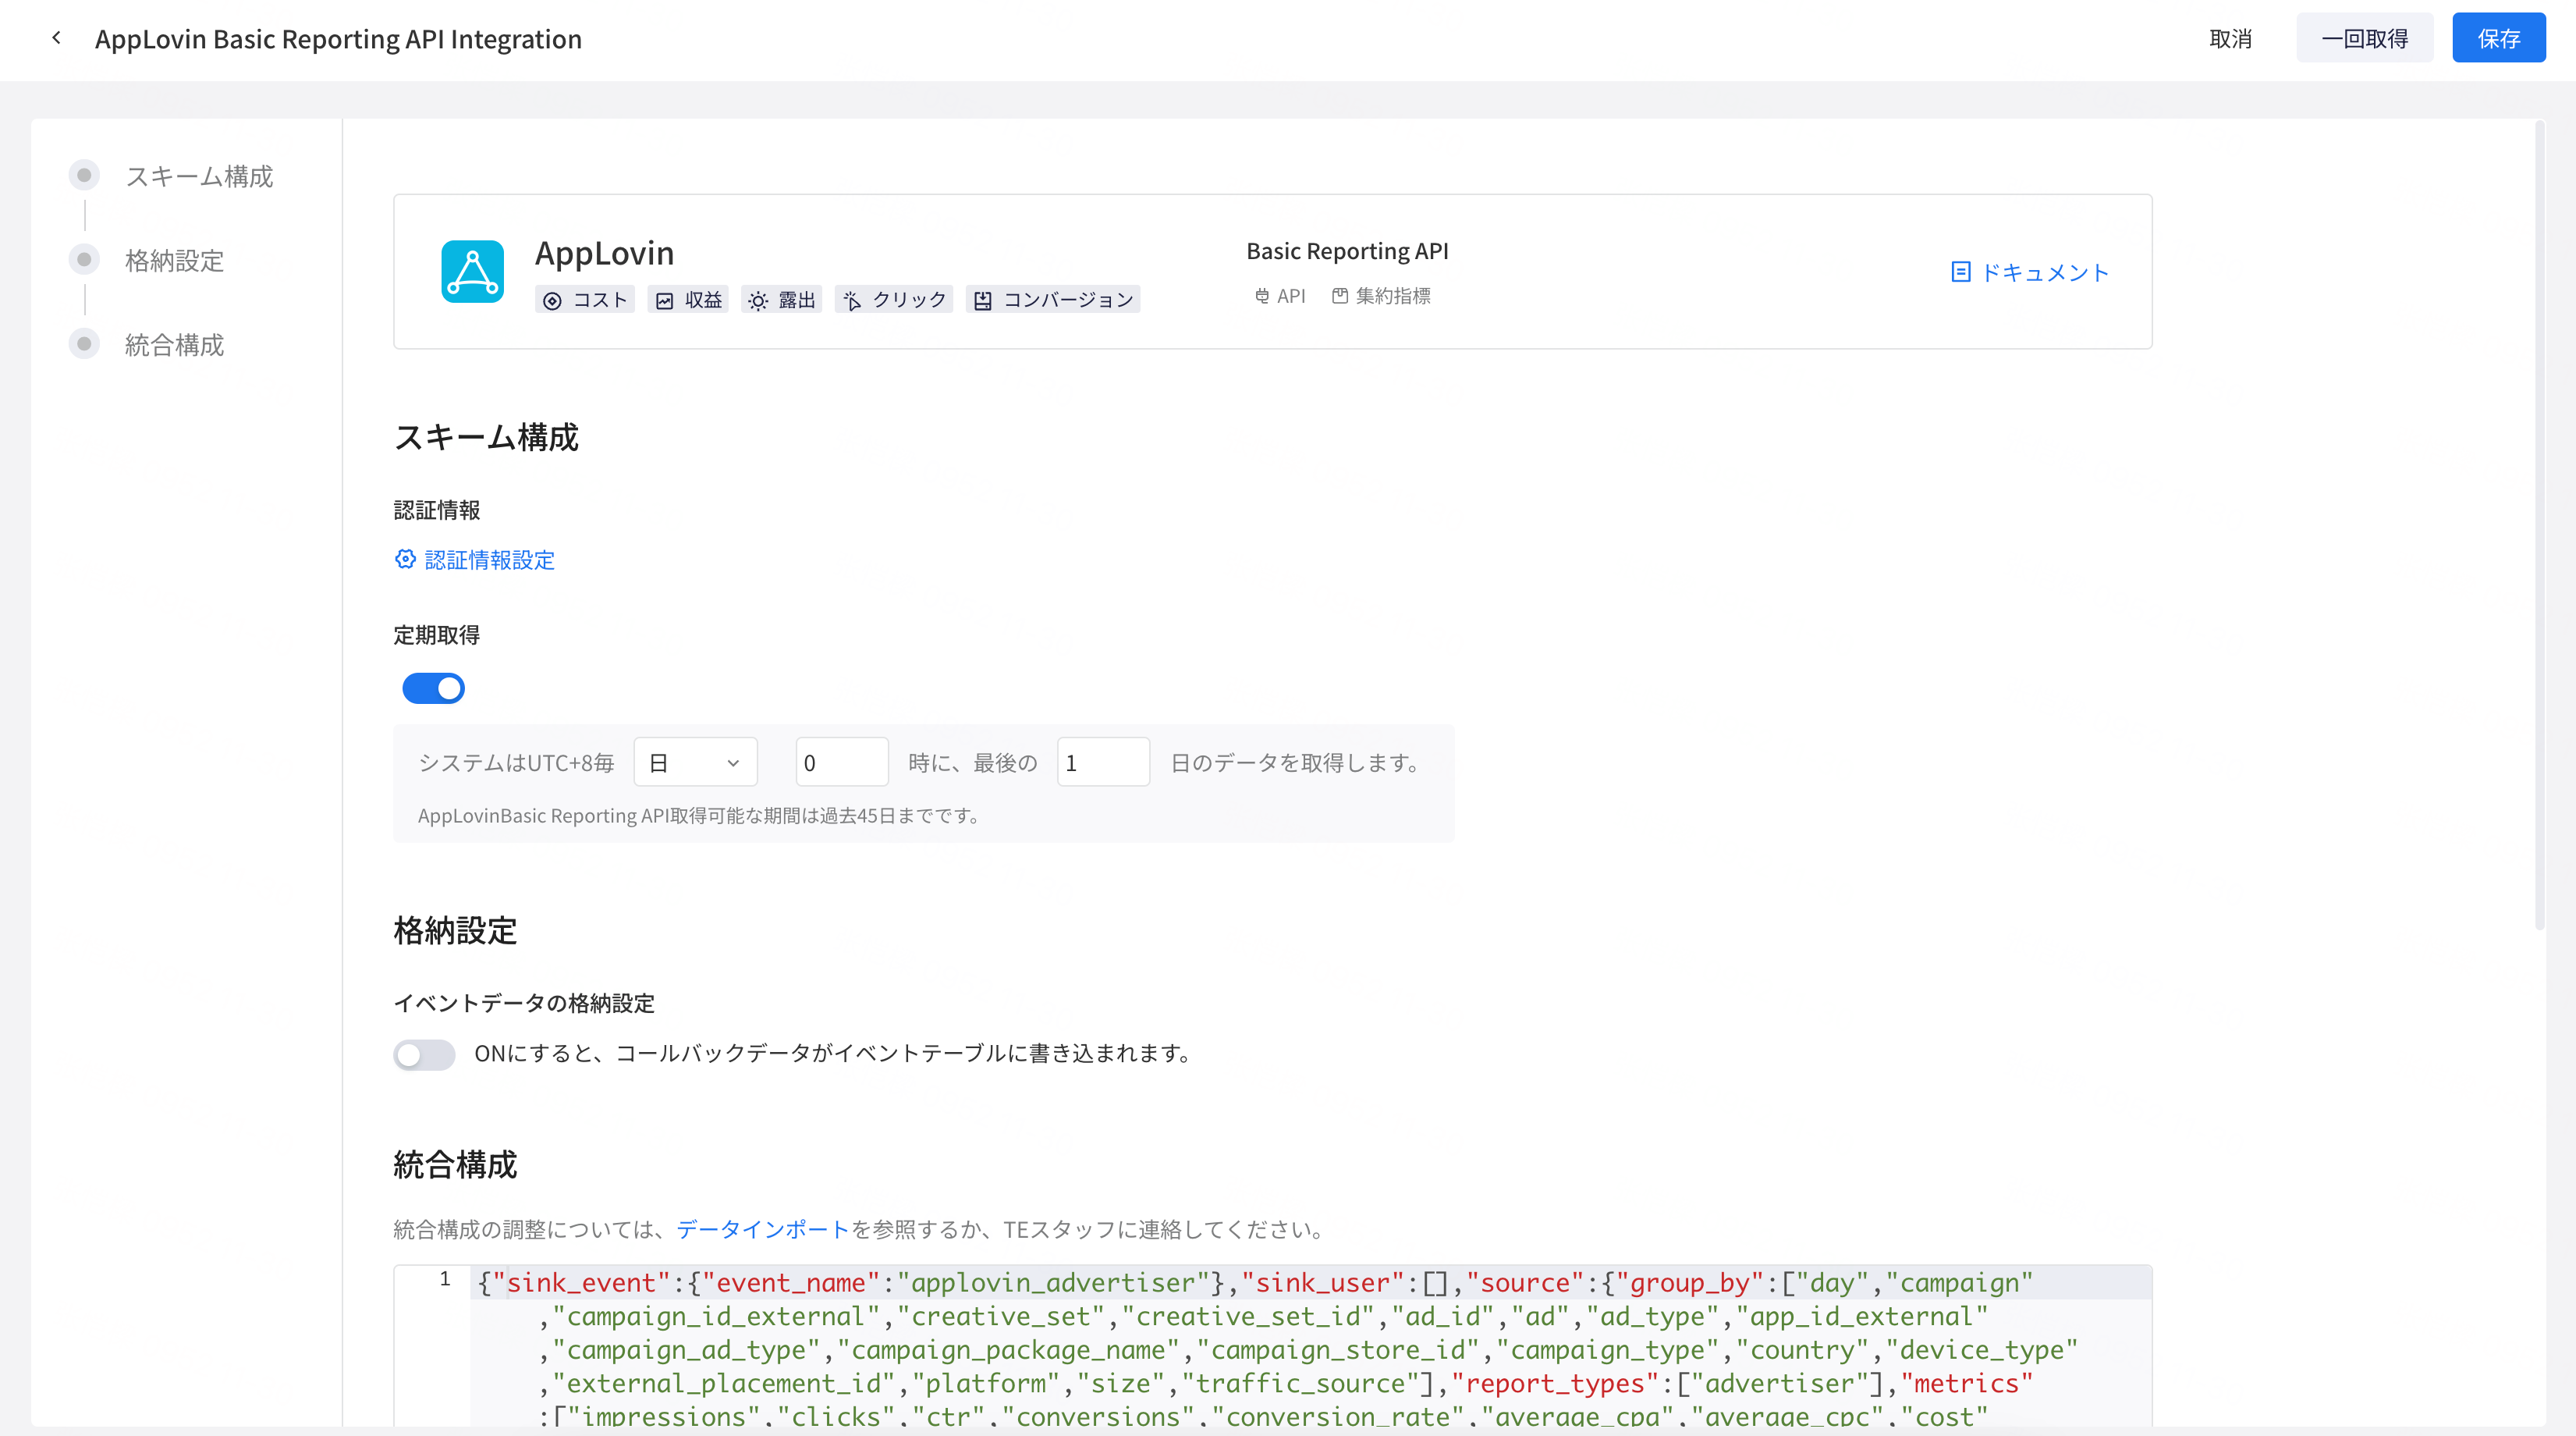This screenshot has width=2576, height=1436.
Task: Click the API plug icon
Action: 1262,297
